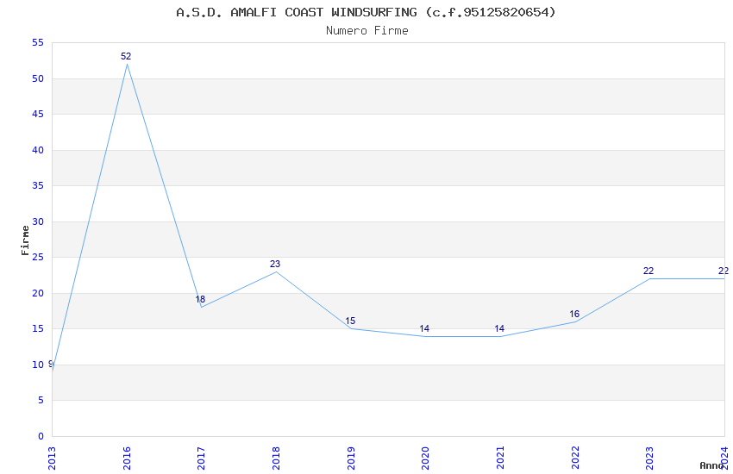
Task: Click the y-axis tick value 25
Action: click(38, 258)
